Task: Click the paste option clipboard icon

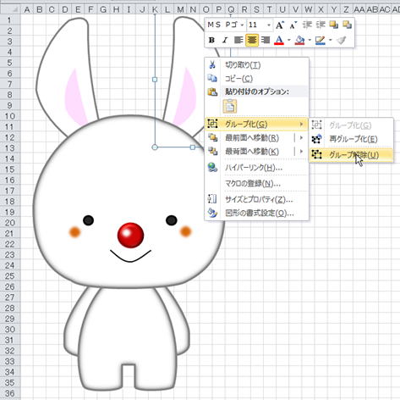Action: pyautogui.click(x=230, y=107)
